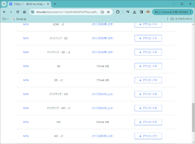
Task: Open Chrome downloads icon
Action: pos(135,12)
